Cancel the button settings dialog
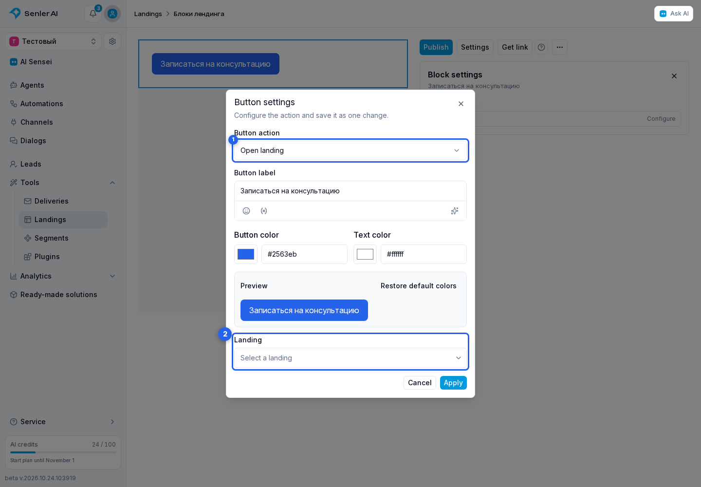 [x=420, y=383]
